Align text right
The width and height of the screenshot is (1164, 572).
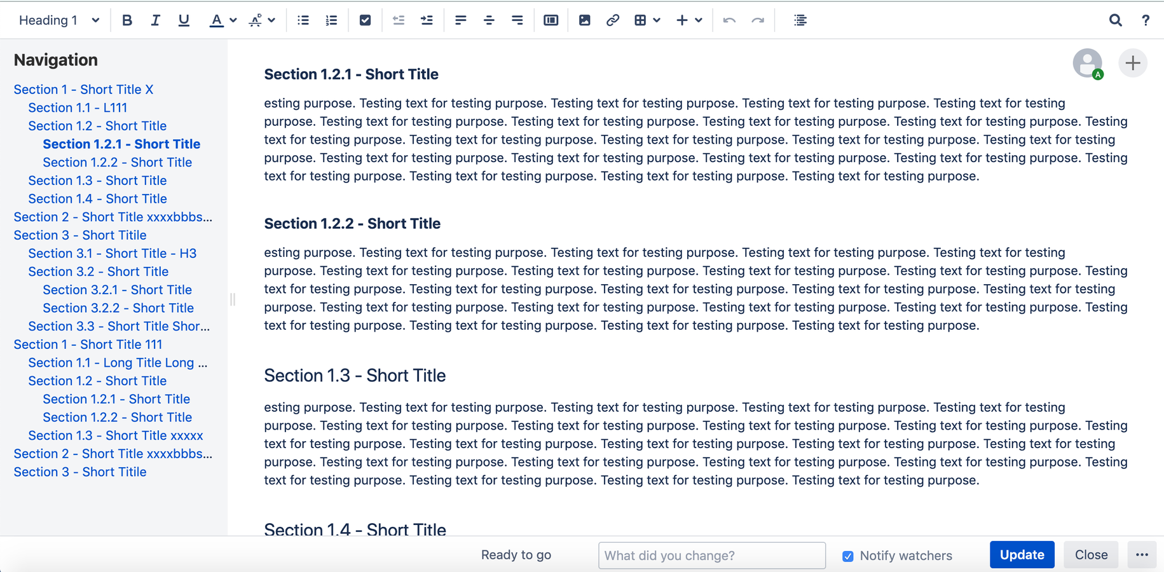click(517, 20)
